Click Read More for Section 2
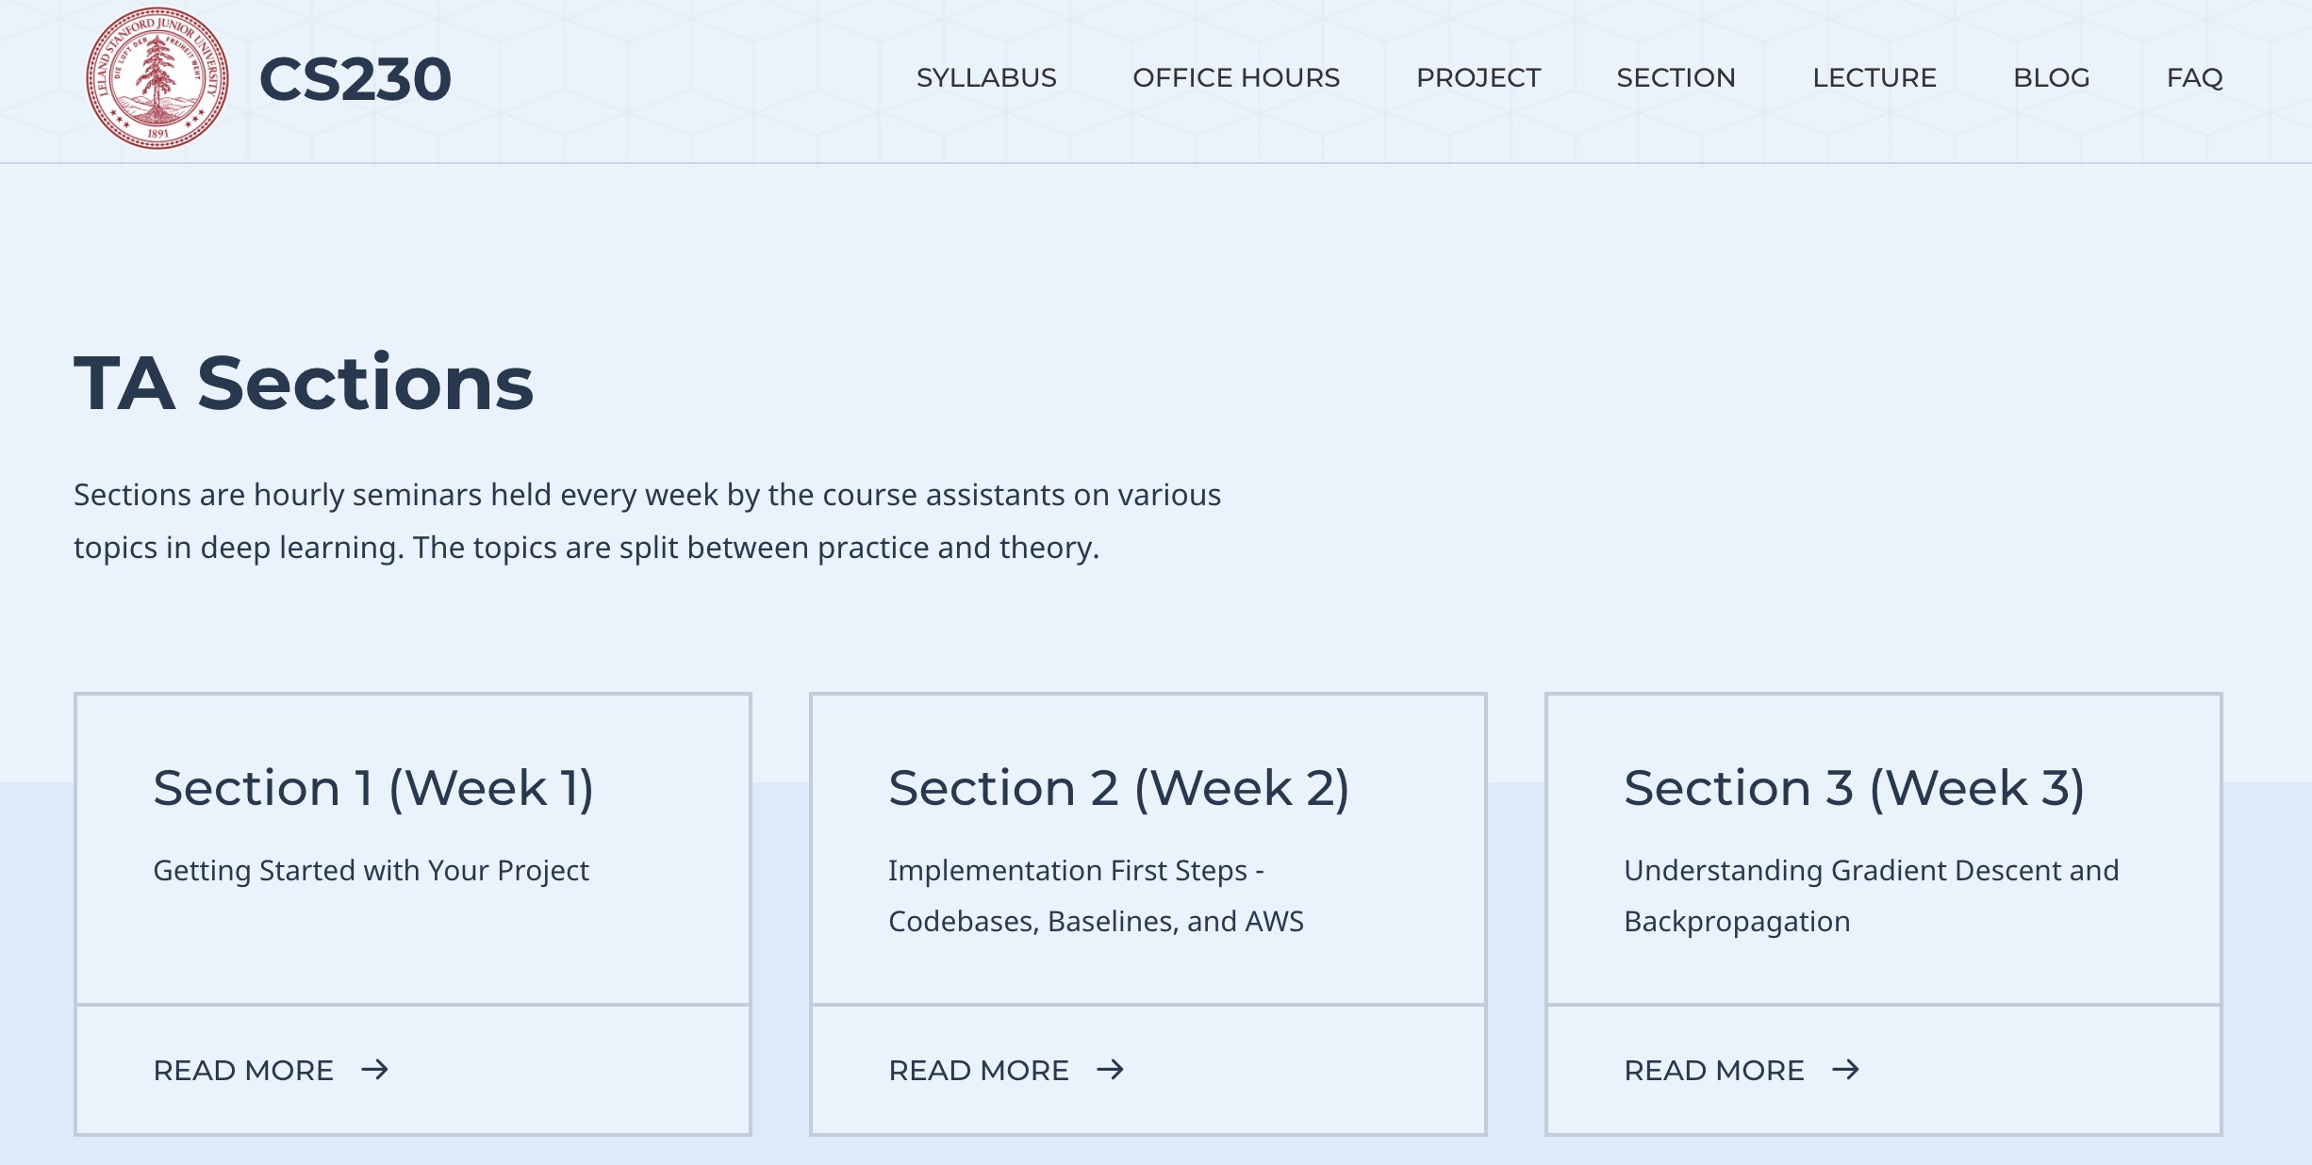Viewport: 2312px width, 1165px height. [979, 1071]
